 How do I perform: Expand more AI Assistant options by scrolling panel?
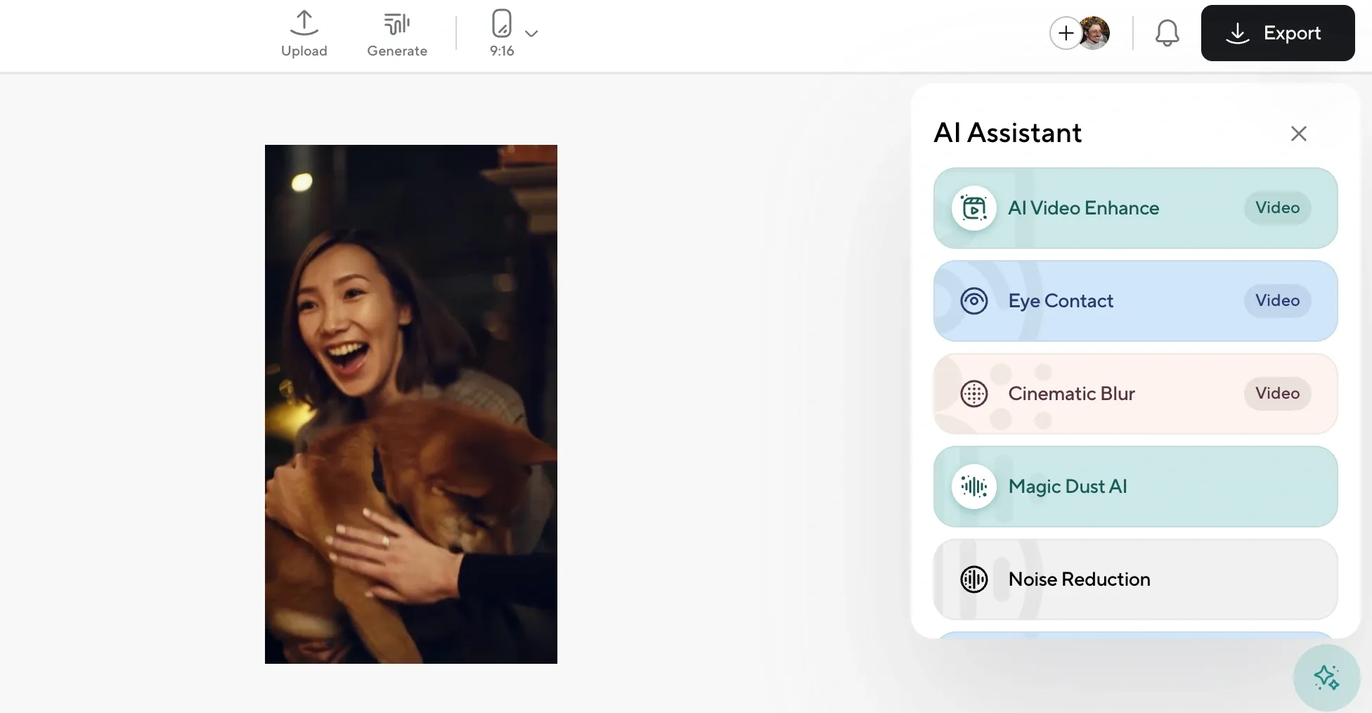point(1135,633)
